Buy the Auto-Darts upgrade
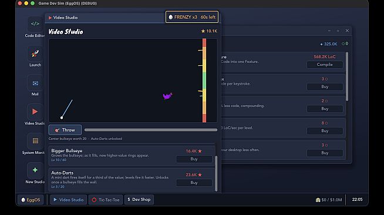The image size is (384, 215). 194,183
